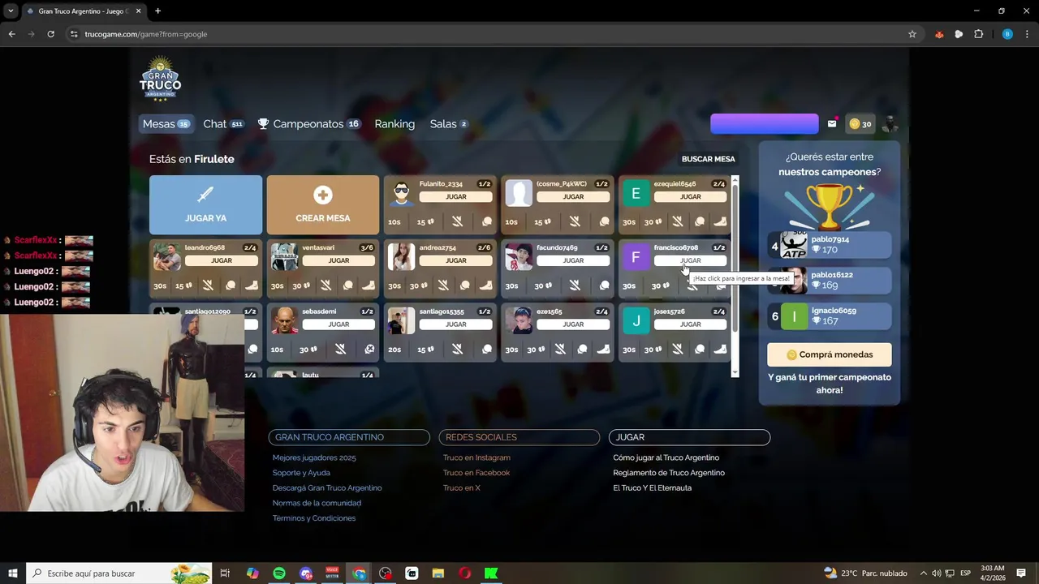Image resolution: width=1039 pixels, height=584 pixels.
Task: Click the chat bubble icon on jose15726's table
Action: point(700,350)
